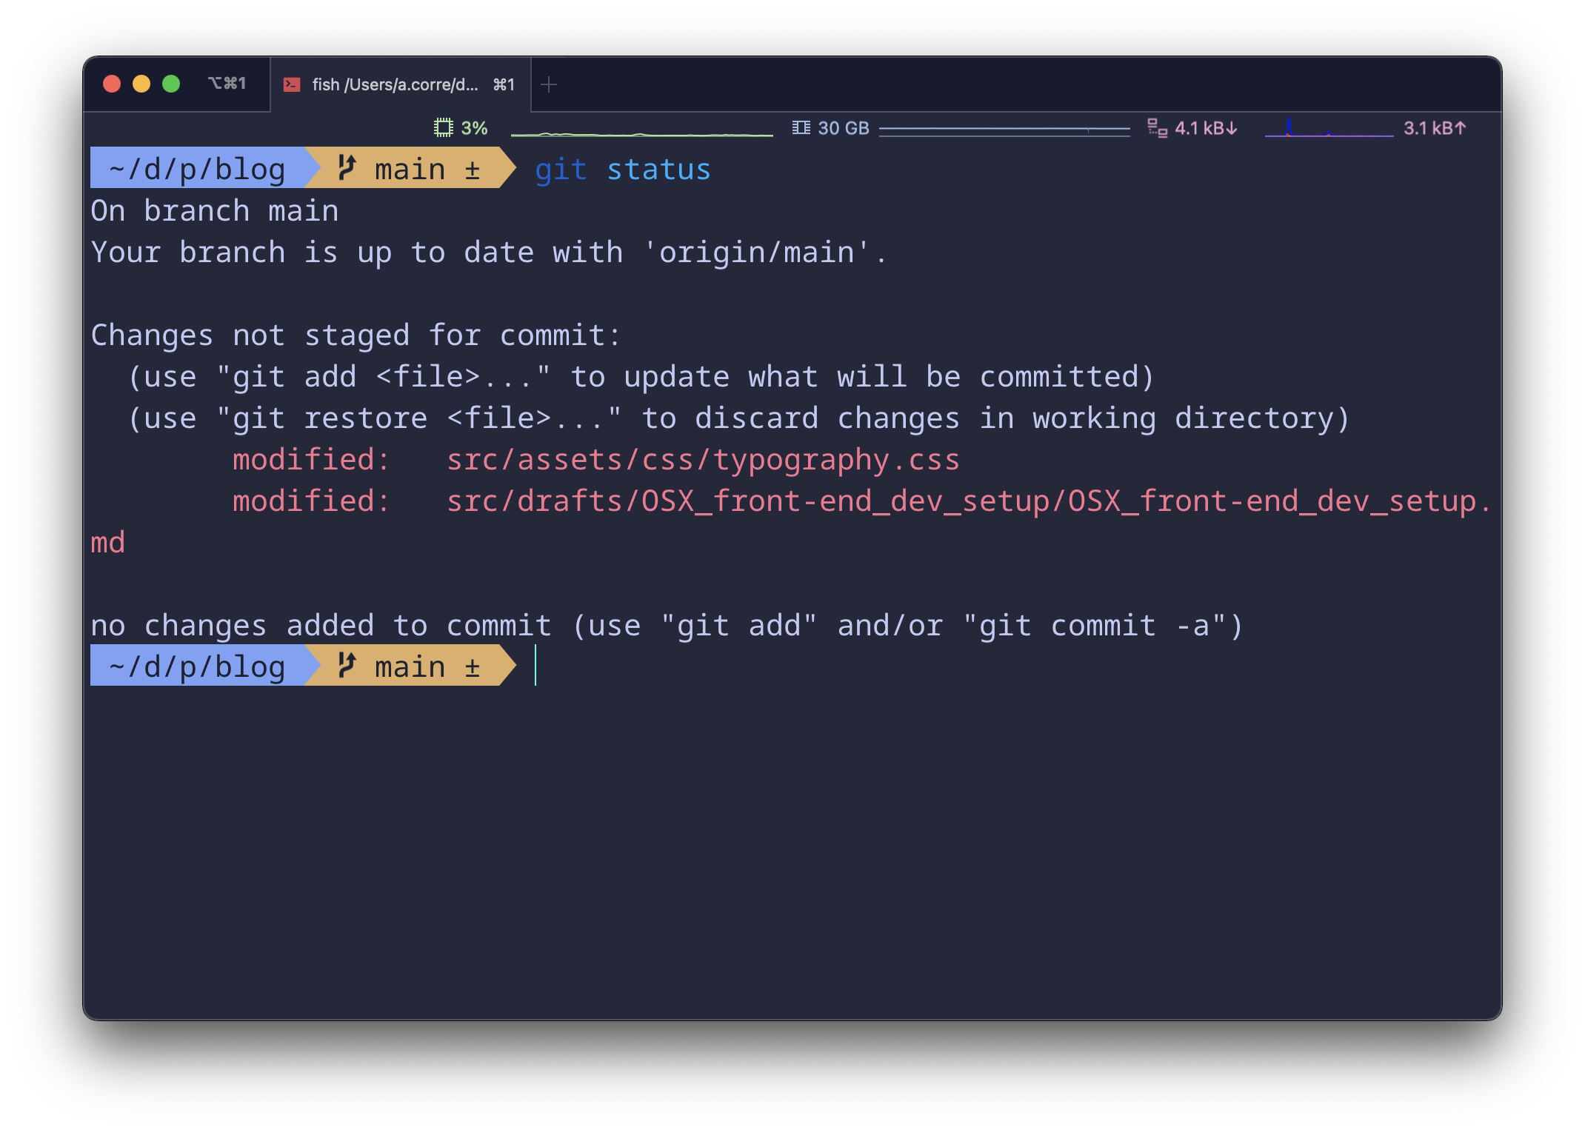Click the main ± branch segment

[422, 168]
